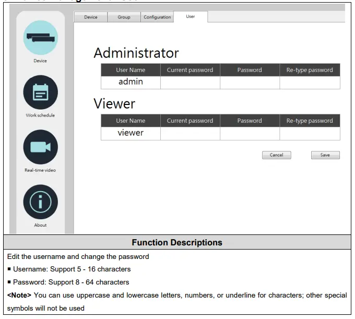Viewport: 355px width, 319px height.
Task: Open the Real-time video camera icon
Action: click(41, 147)
